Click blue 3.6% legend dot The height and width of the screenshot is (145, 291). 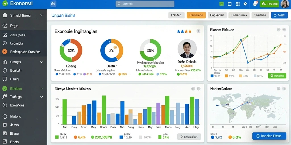pyautogui.click(x=212, y=137)
